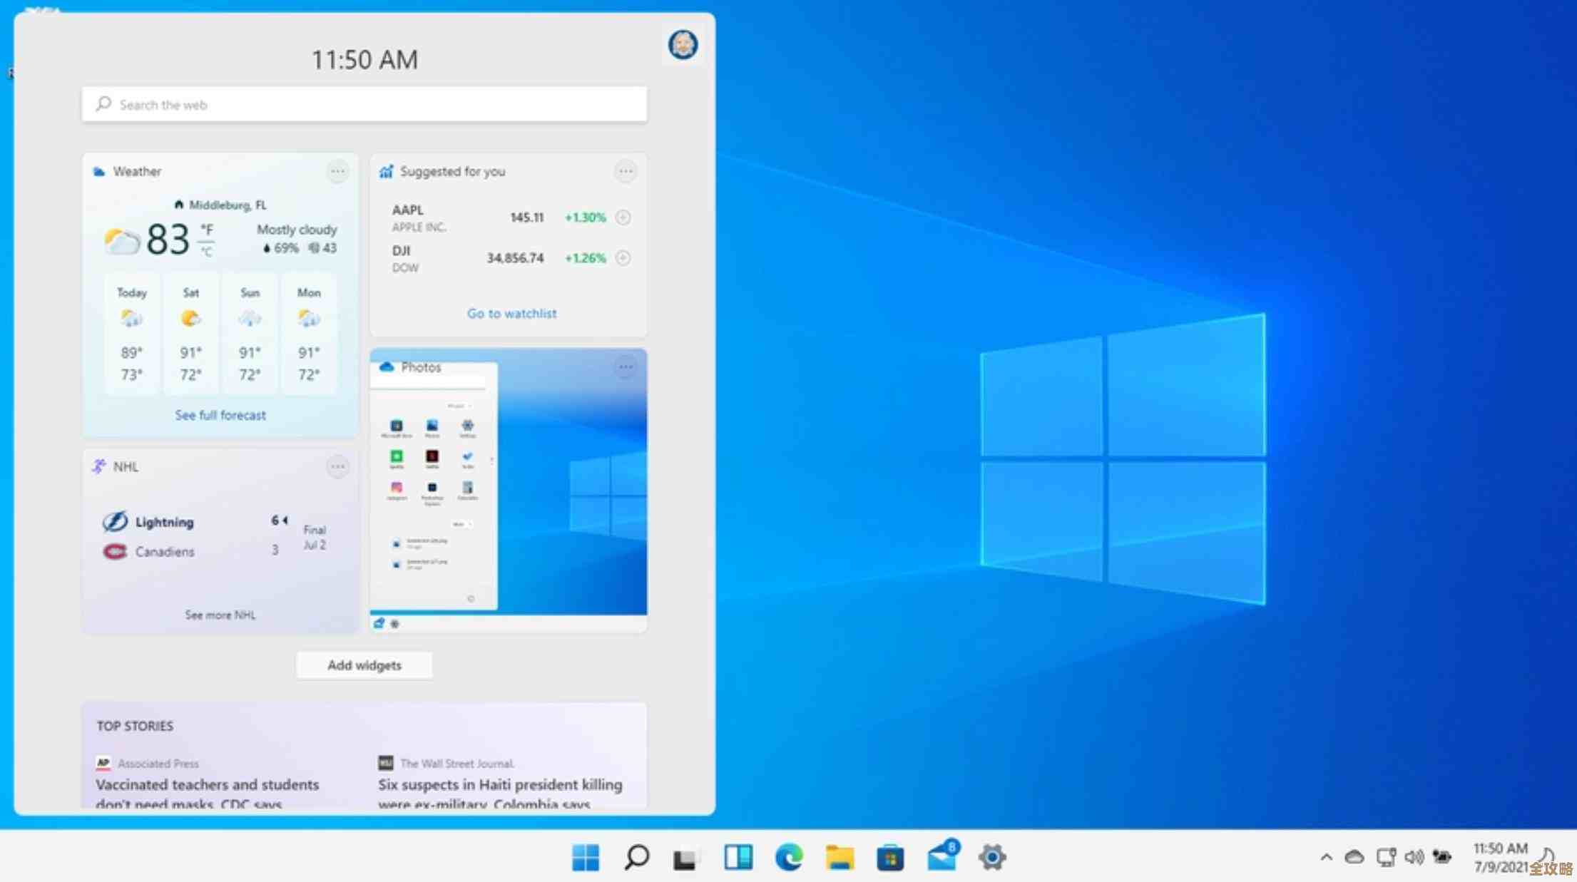Open Microsoft Store from the taskbar
The height and width of the screenshot is (882, 1577).
click(889, 856)
